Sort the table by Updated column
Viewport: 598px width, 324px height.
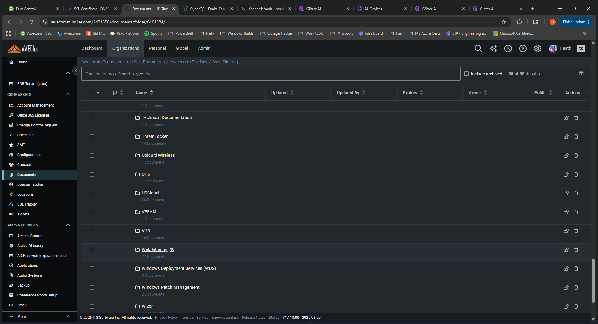[x=282, y=93]
